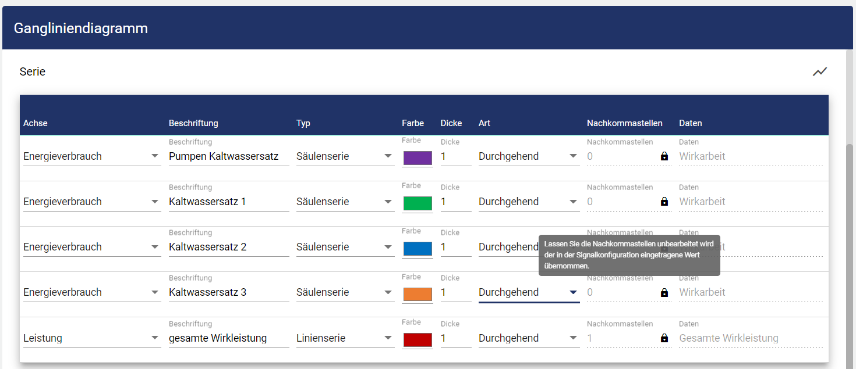Image resolution: width=856 pixels, height=369 pixels.
Task: Click the orange color swatch
Action: pyautogui.click(x=418, y=294)
